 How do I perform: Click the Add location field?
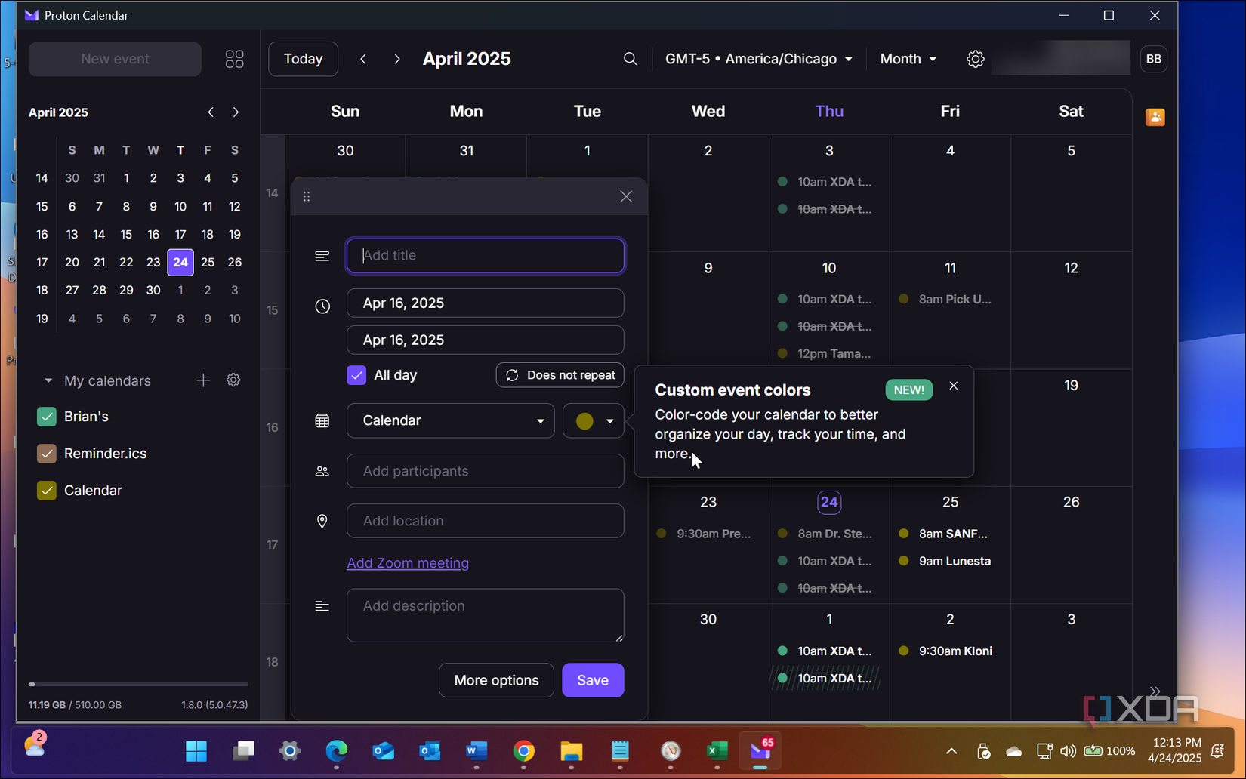[x=486, y=521]
